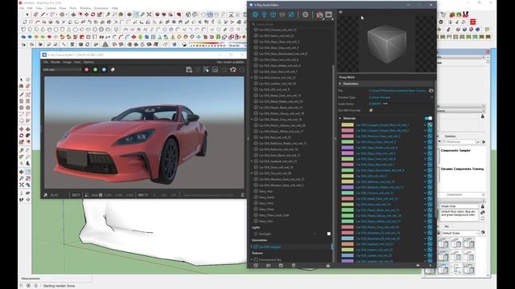Viewport: 515px width, 289px height.
Task: Open SketchUp Extensions menu
Action: point(101,8)
